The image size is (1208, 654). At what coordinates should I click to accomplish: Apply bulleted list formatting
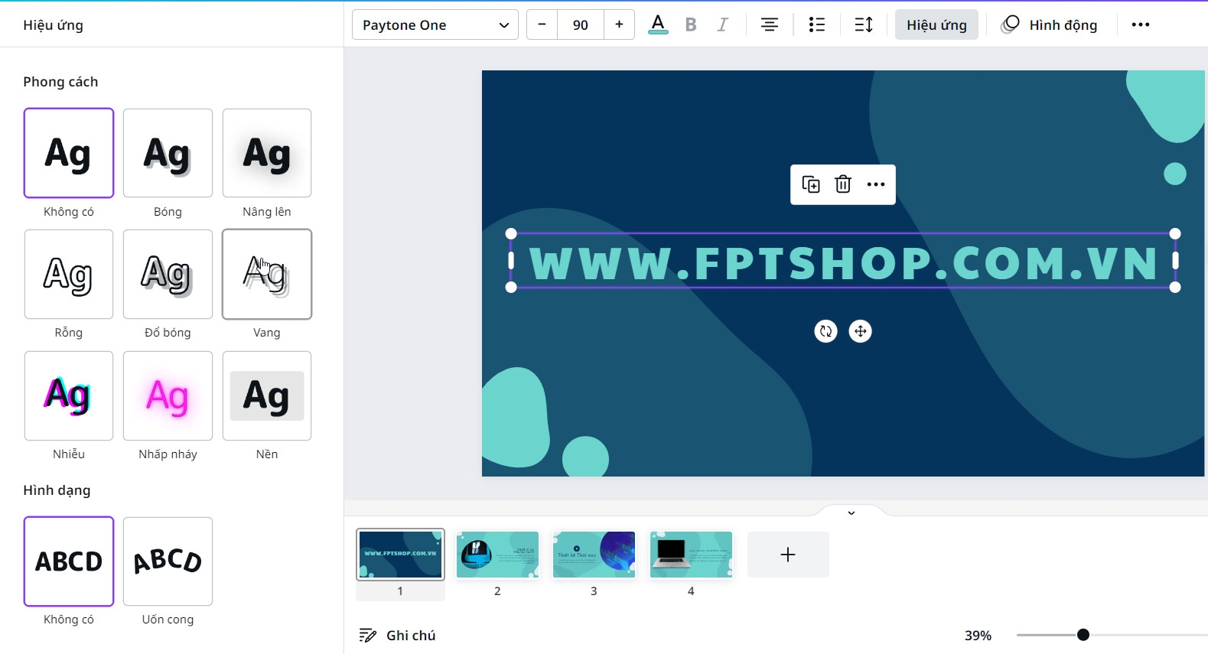point(817,24)
